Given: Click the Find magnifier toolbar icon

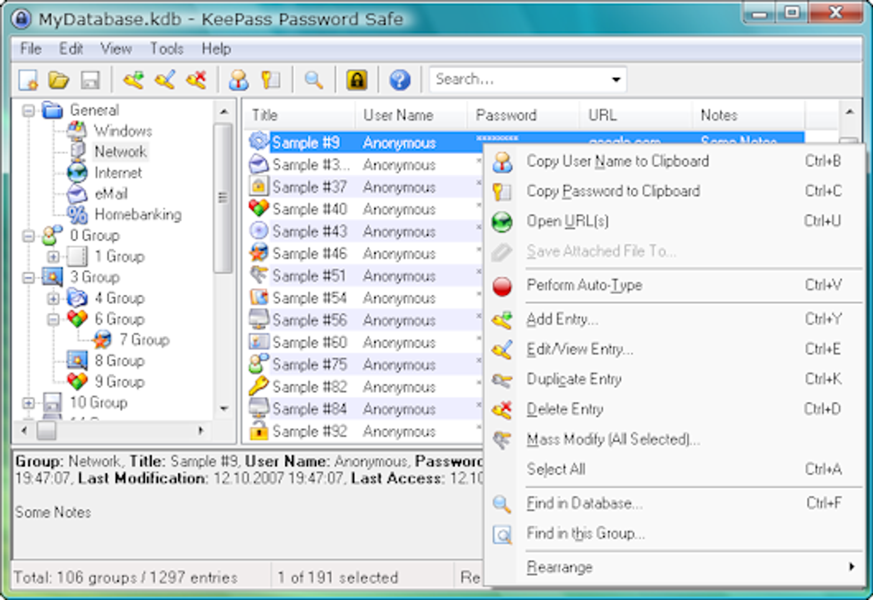Looking at the screenshot, I should 313,80.
